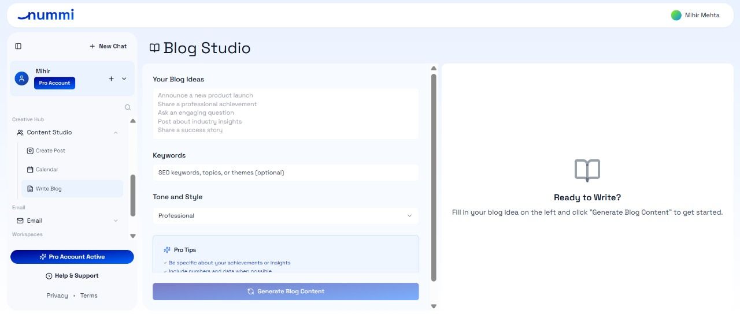Click the Pro Account Active button
Viewport: 740px width, 314px height.
point(72,257)
